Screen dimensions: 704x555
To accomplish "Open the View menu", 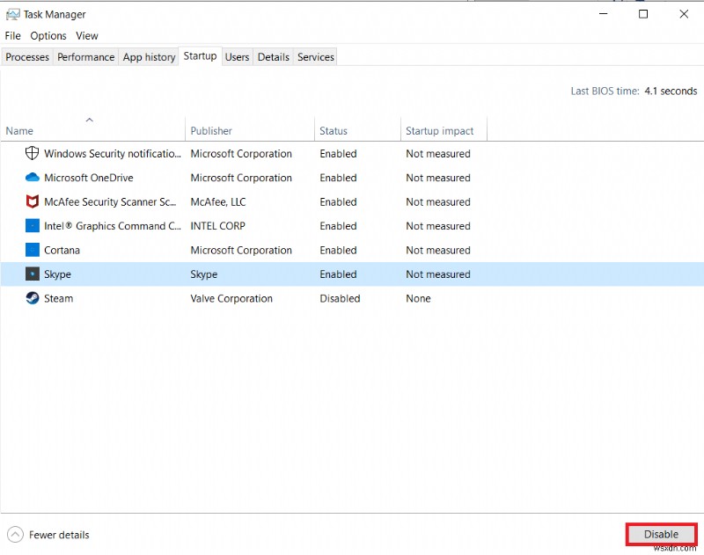I will pyautogui.click(x=86, y=36).
